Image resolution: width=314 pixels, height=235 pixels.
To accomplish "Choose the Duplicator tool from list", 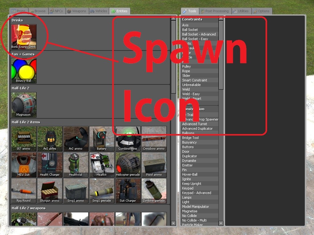I will 190,156.
